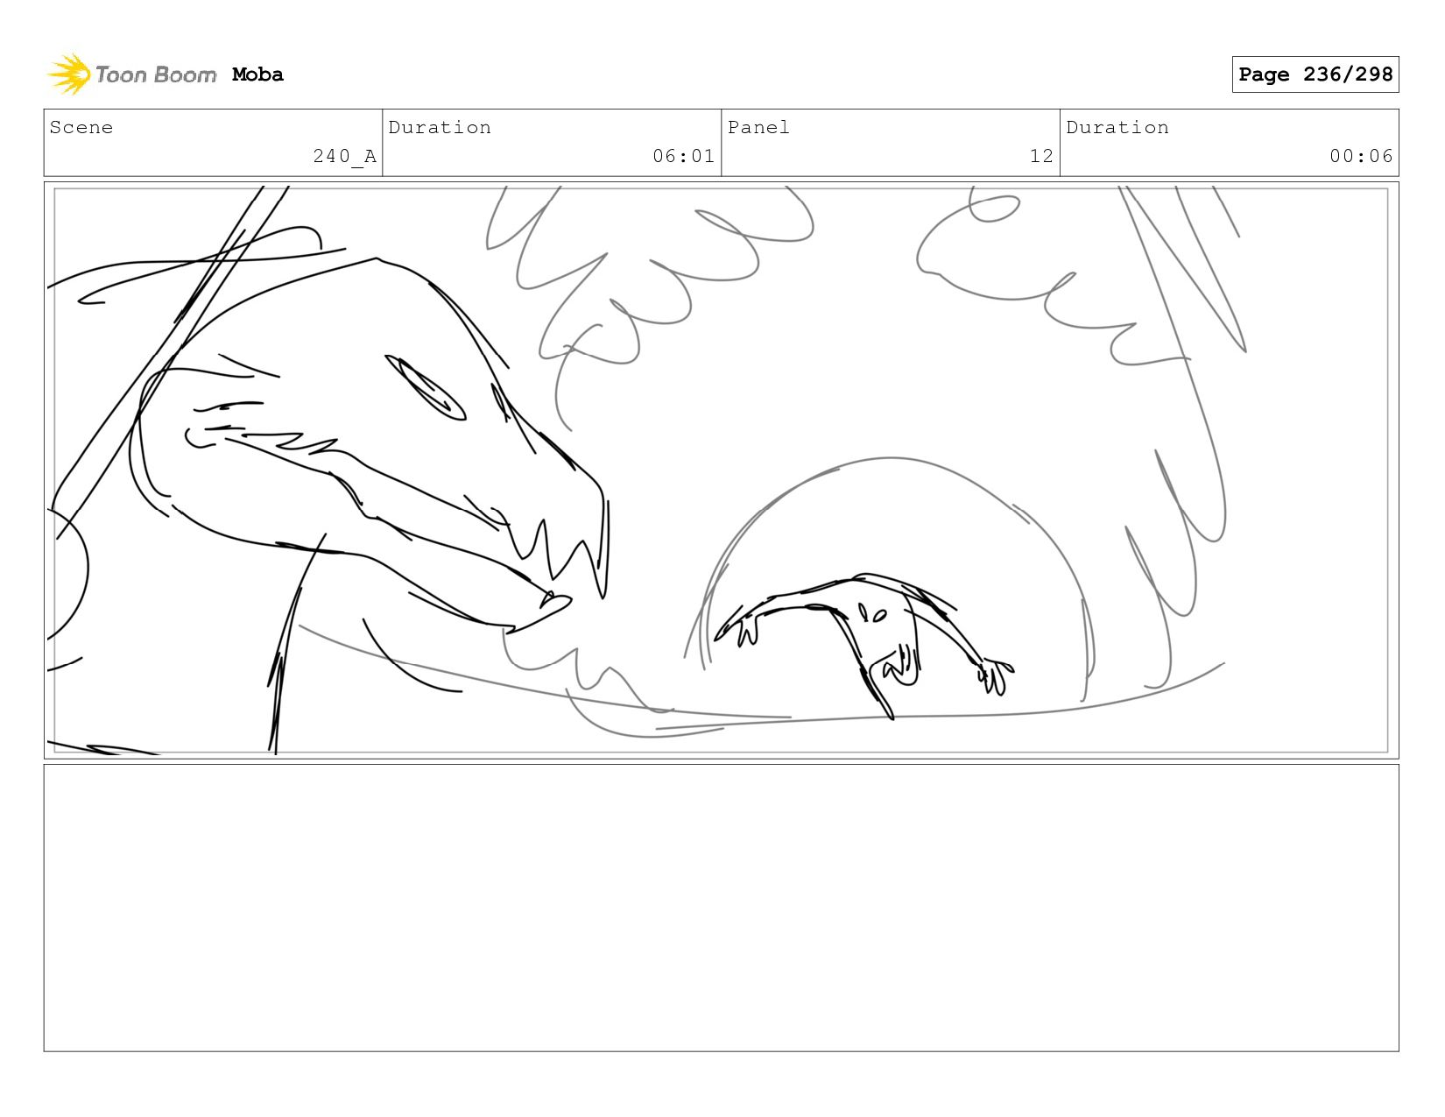
Task: Click the panel duration value '00:06'
Action: [1361, 156]
